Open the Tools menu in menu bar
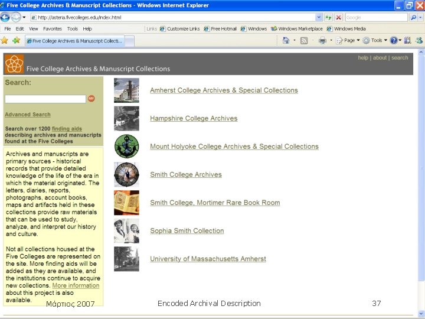 pos(73,29)
